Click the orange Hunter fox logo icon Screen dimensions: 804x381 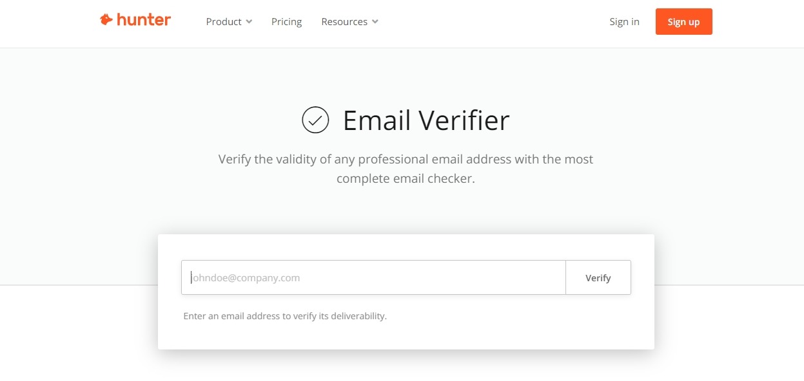[106, 20]
